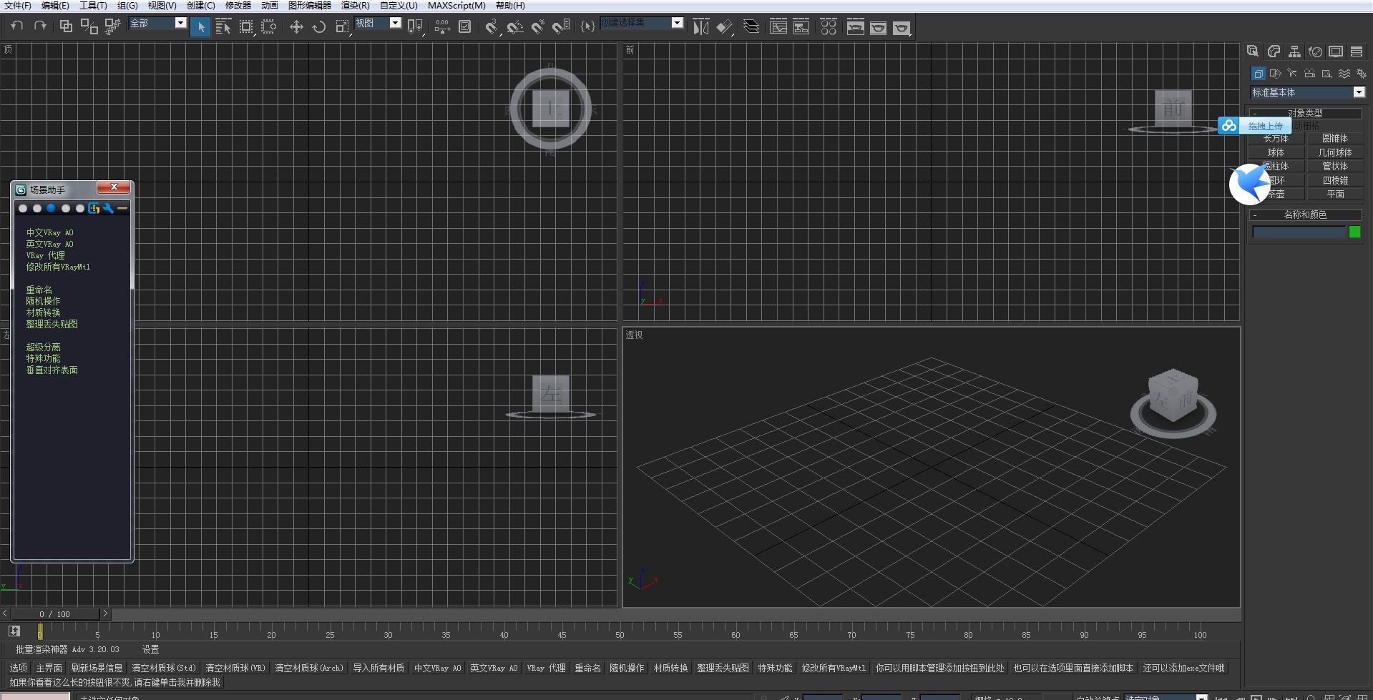
Task: Open the 修改器 menu
Action: click(238, 6)
